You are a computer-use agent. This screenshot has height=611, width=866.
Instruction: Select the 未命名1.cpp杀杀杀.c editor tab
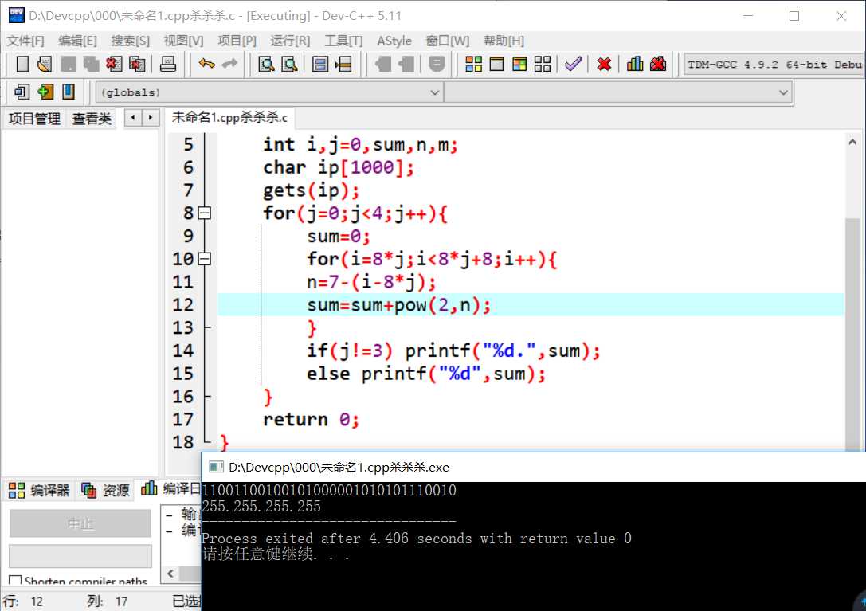(x=229, y=118)
